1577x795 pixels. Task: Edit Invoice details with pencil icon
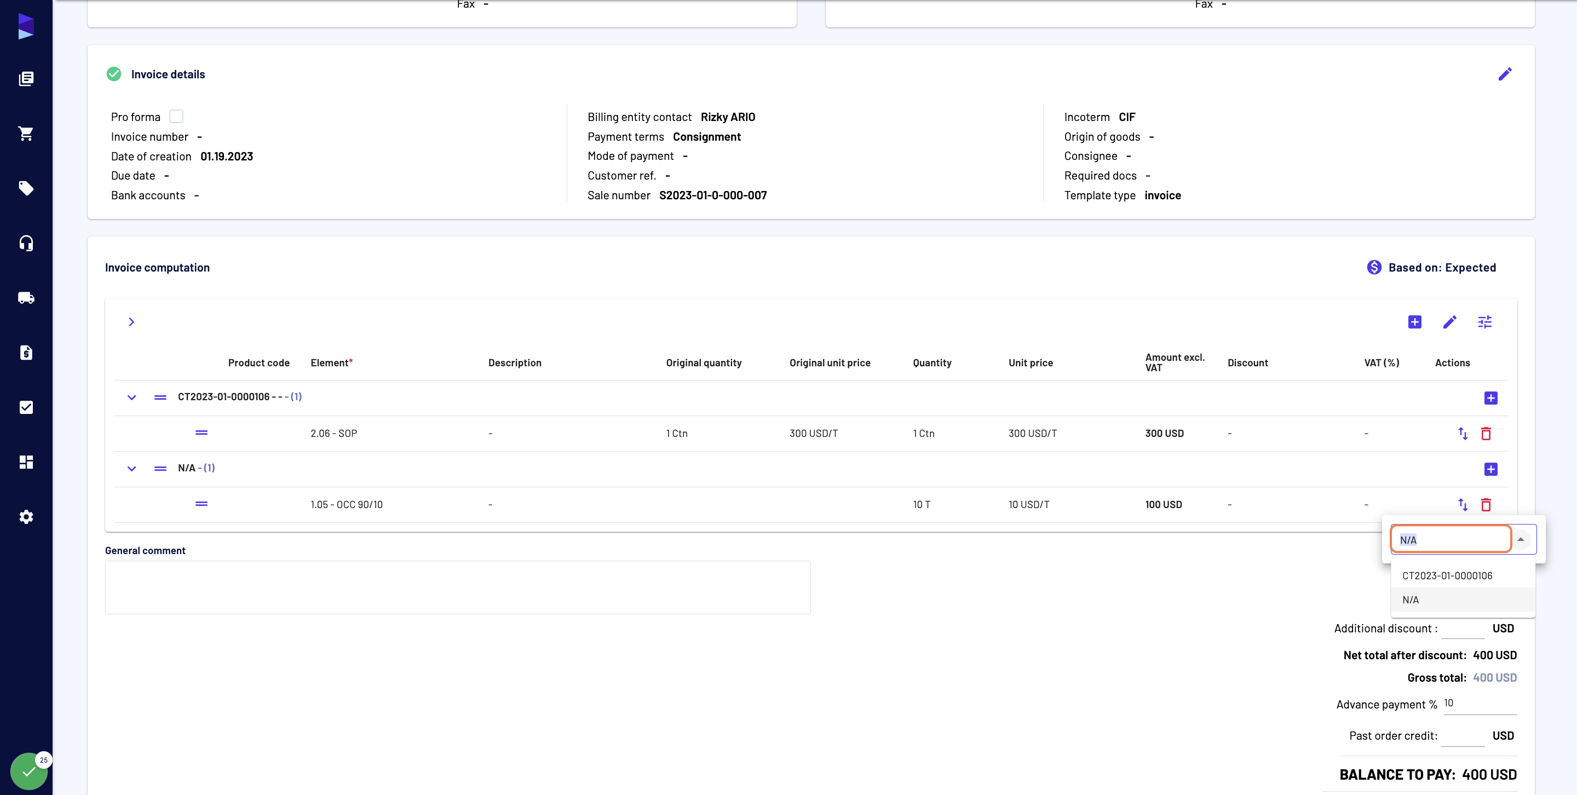point(1505,74)
